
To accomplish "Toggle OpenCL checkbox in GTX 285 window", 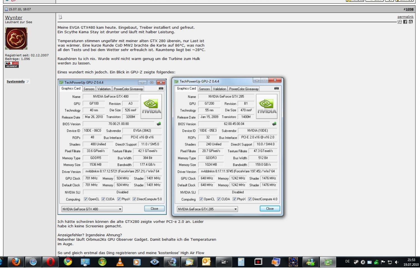I will click(x=201, y=199).
